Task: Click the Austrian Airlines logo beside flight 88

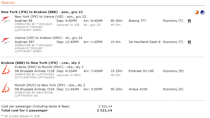Action: click(6, 20)
